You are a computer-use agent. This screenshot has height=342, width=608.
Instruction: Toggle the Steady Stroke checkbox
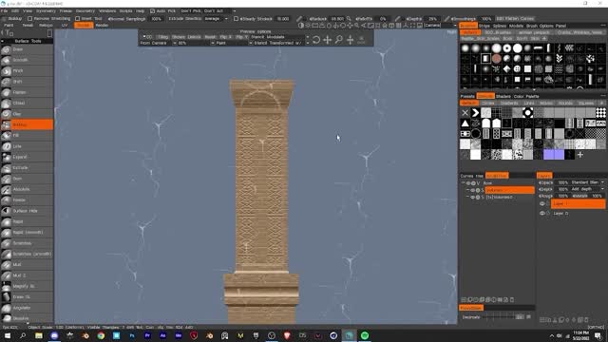coord(236,18)
